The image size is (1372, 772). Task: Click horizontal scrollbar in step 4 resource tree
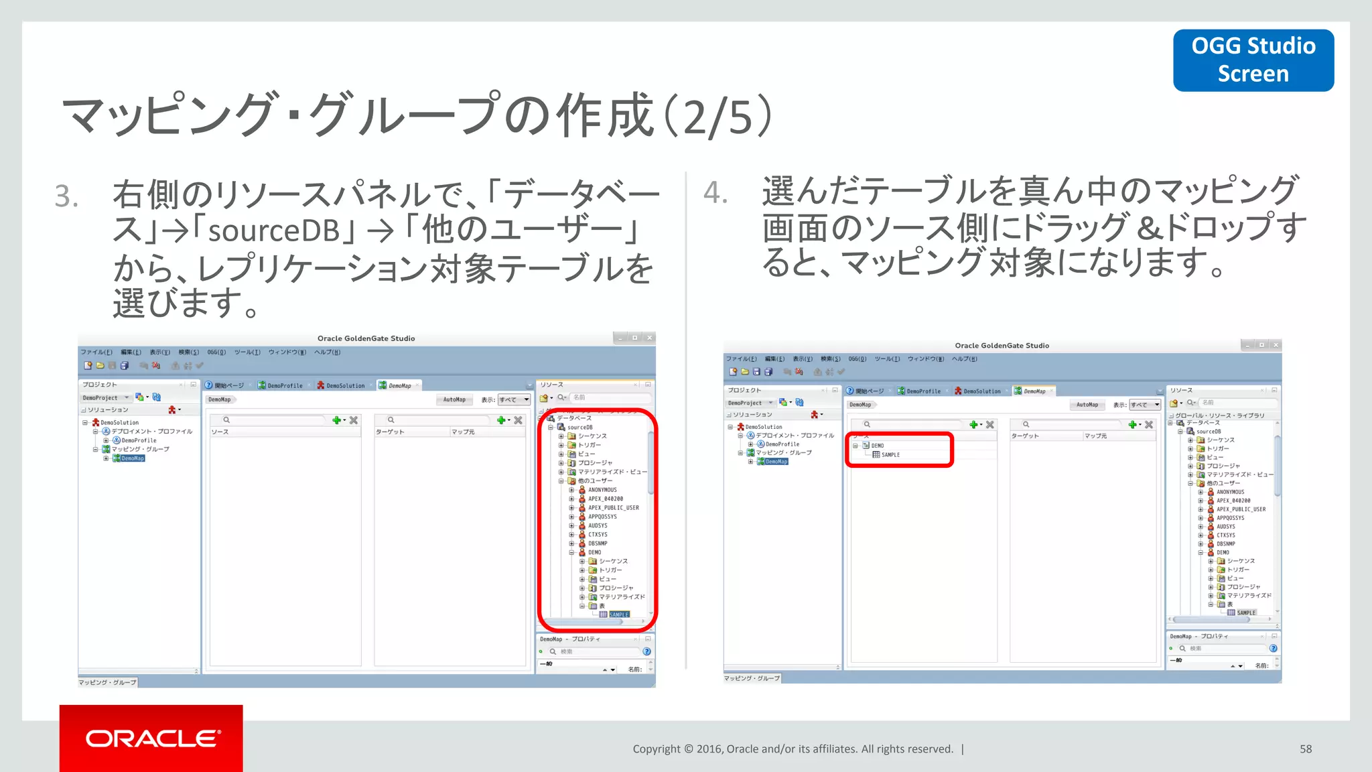click(x=1211, y=620)
